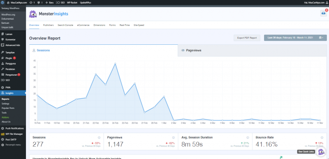The width and height of the screenshot is (329, 159).
Task: Show the Pageviews chart tab
Action: (x=252, y=51)
